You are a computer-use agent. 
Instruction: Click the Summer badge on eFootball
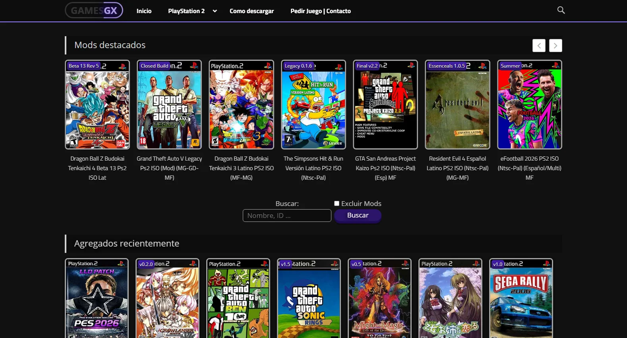510,66
